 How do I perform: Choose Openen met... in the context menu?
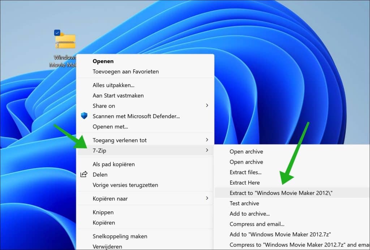[145, 127]
